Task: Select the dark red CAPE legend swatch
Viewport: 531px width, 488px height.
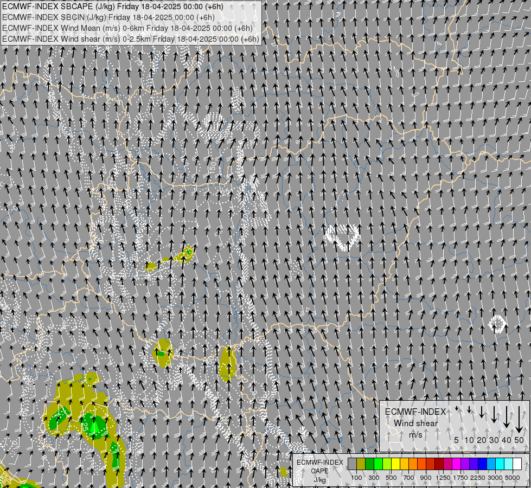Action: click(439, 464)
